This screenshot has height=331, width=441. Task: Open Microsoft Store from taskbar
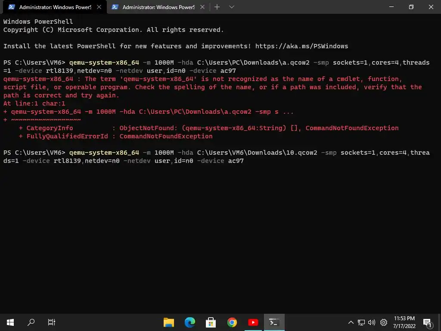click(211, 322)
